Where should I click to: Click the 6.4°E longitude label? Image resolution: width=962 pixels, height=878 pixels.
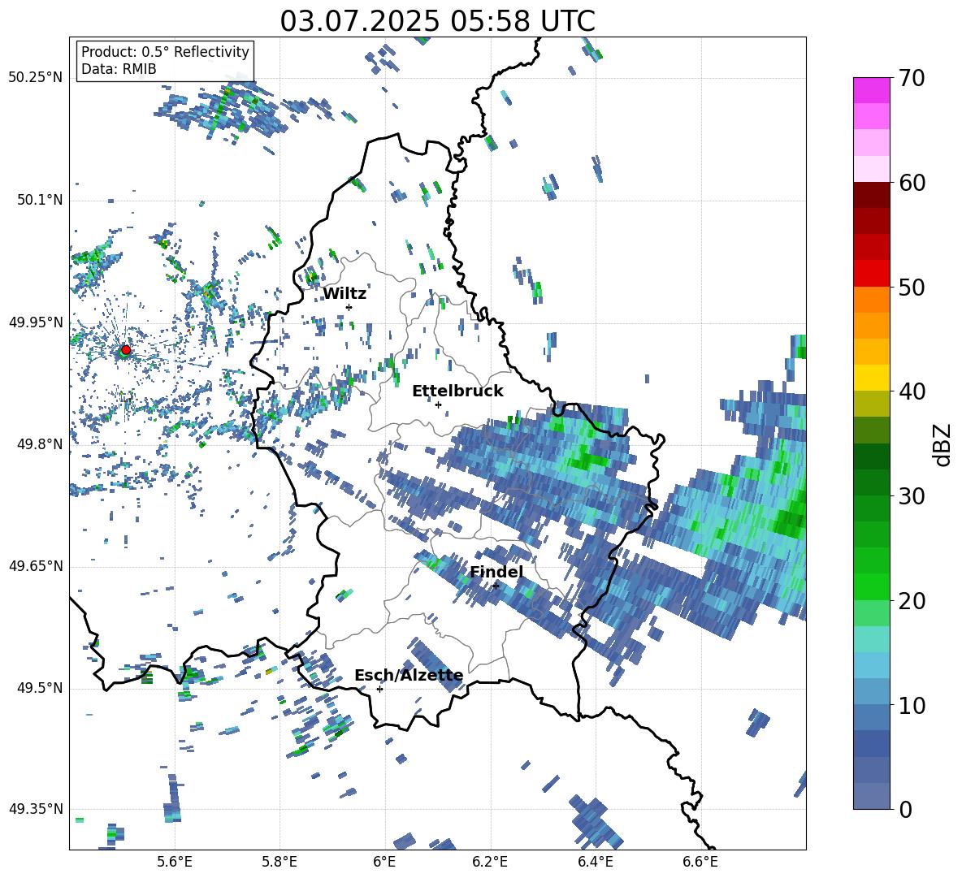(595, 862)
